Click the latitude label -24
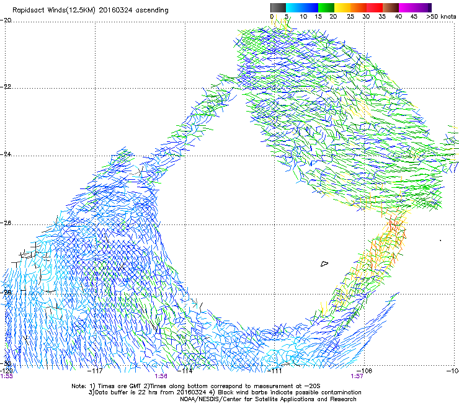The width and height of the screenshot is (459, 403). (6, 154)
